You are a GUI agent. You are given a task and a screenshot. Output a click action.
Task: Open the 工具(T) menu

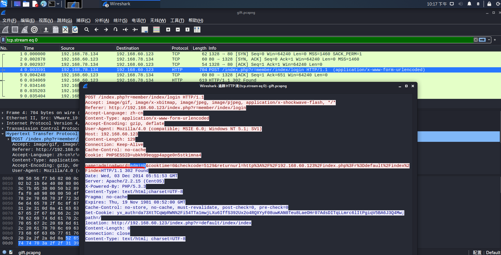point(177,20)
